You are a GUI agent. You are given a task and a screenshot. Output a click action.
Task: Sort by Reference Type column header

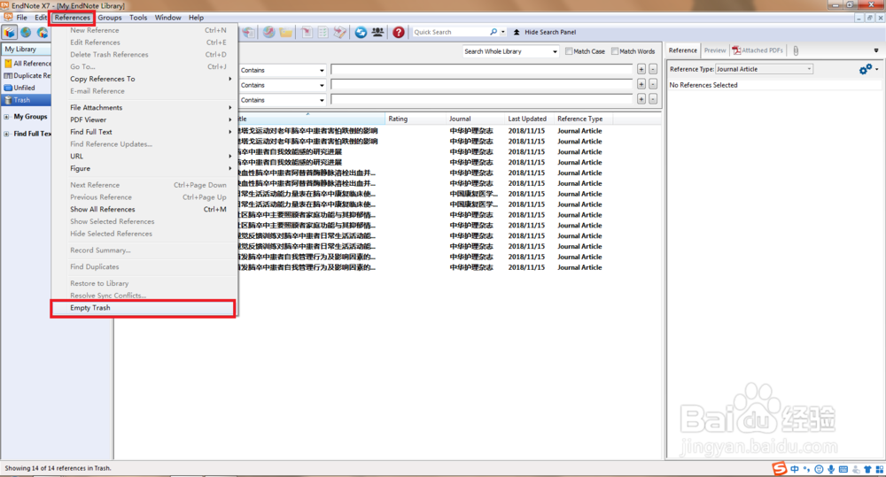583,119
